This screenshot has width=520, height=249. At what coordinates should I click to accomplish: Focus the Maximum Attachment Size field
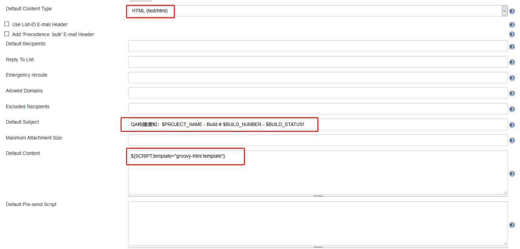(318, 140)
